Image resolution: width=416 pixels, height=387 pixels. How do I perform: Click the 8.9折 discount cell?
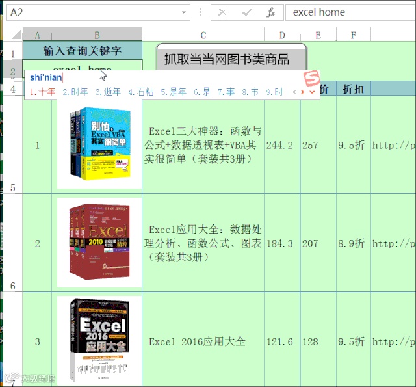click(x=354, y=243)
